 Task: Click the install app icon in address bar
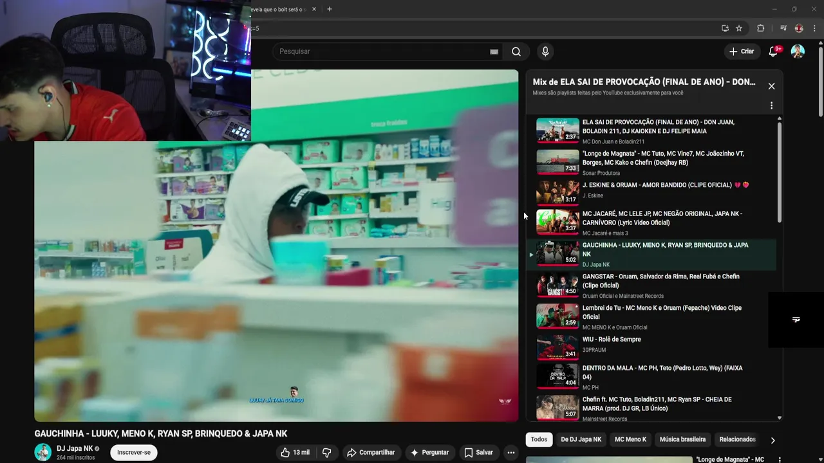725,28
